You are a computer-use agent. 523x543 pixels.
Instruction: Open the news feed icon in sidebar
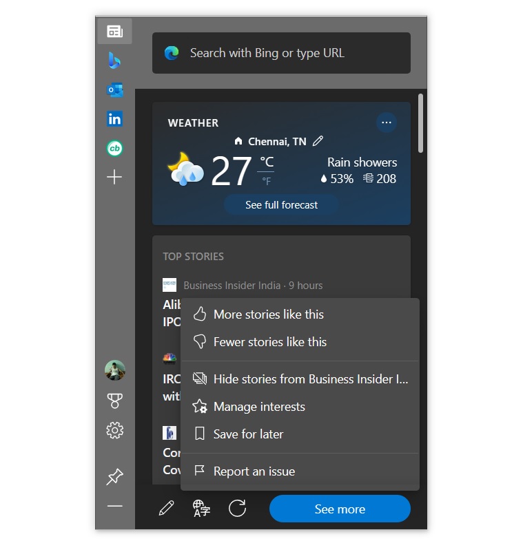[115, 32]
